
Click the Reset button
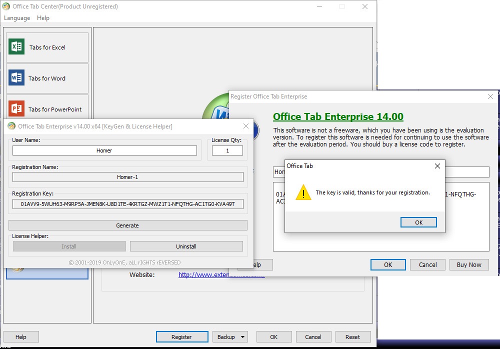coord(352,337)
